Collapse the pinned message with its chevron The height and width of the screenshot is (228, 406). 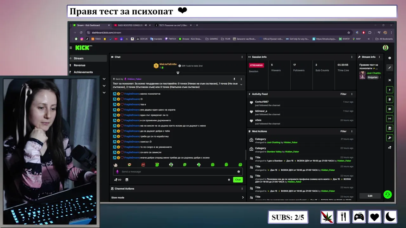[241, 85]
